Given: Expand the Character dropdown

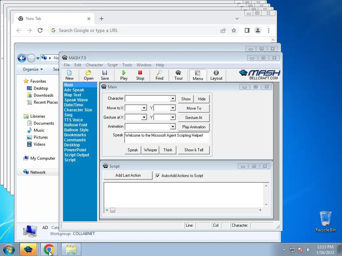Looking at the screenshot, I should click(x=173, y=98).
